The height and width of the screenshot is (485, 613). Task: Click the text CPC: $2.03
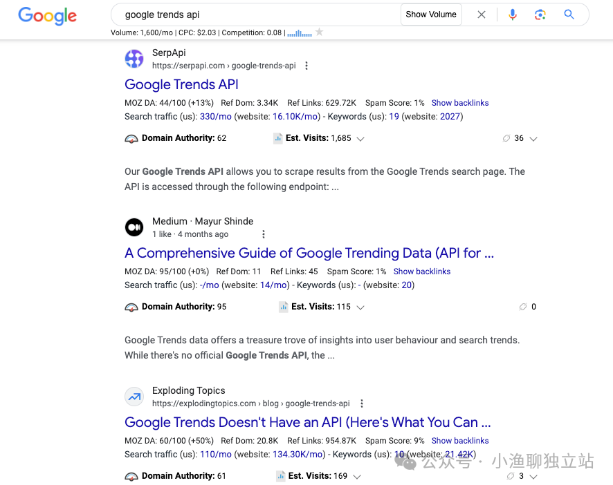click(x=197, y=32)
